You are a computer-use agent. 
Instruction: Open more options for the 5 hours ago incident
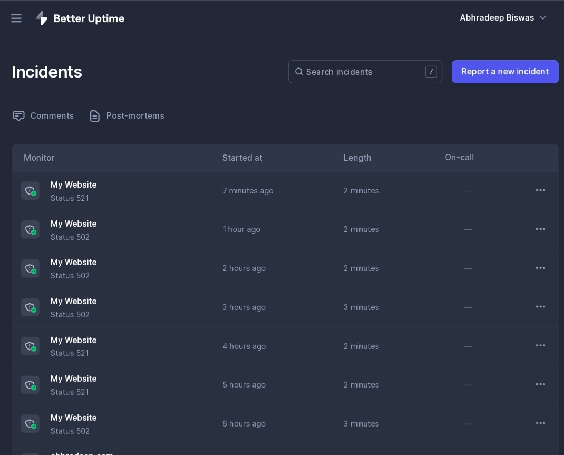[540, 384]
